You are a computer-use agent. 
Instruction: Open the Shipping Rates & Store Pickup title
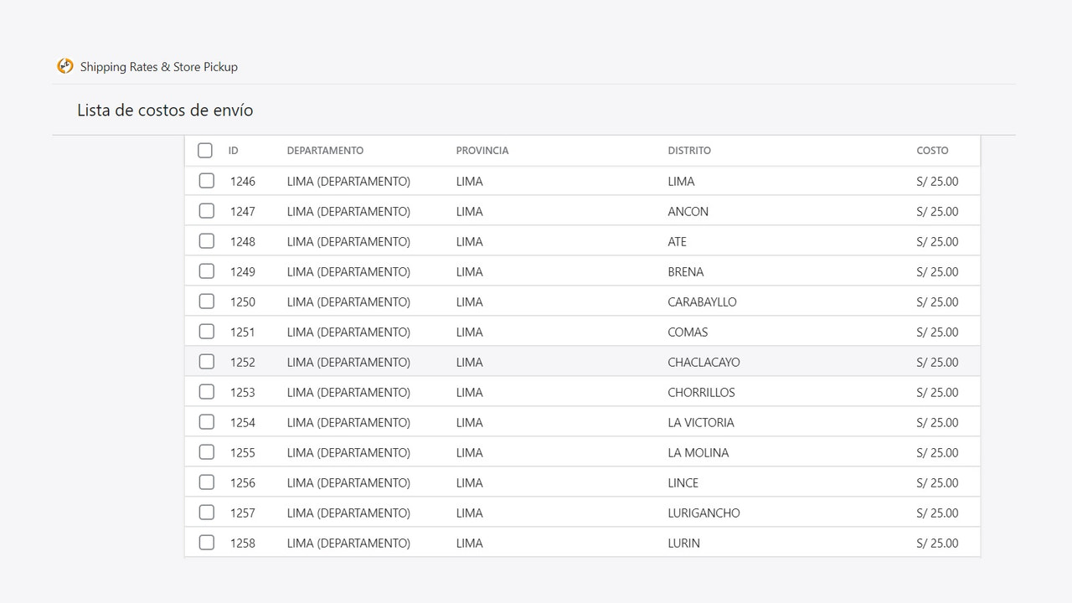[159, 67]
